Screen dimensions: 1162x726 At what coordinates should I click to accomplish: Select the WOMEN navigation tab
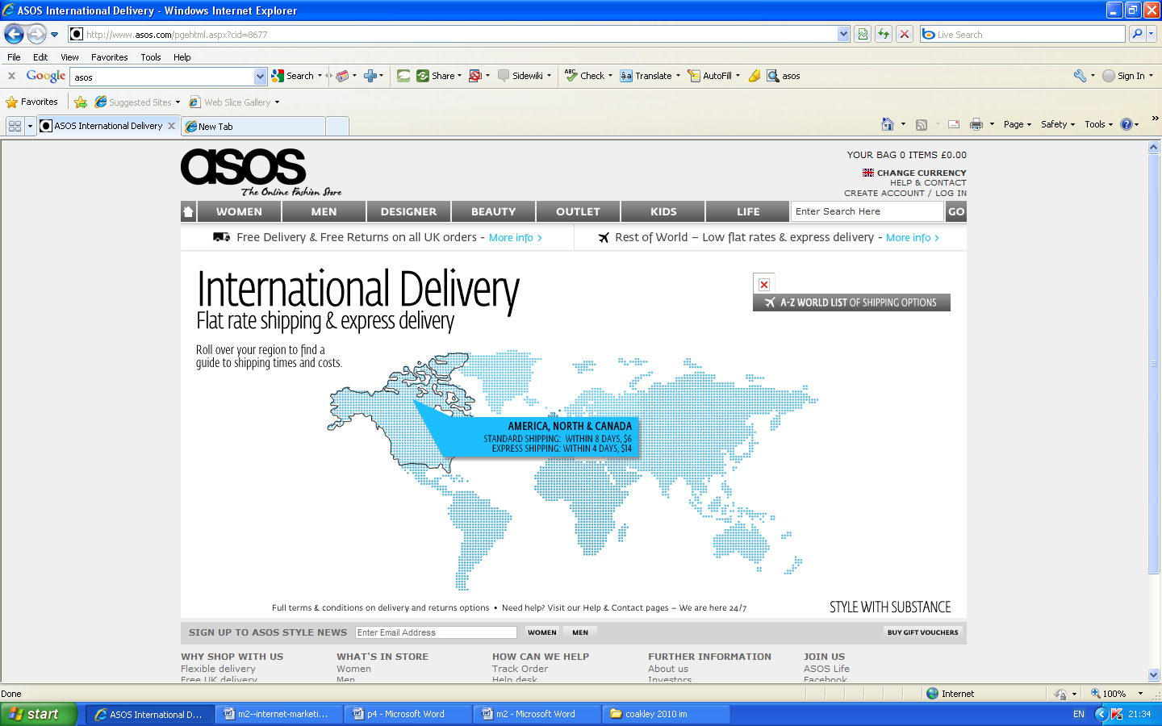239,211
